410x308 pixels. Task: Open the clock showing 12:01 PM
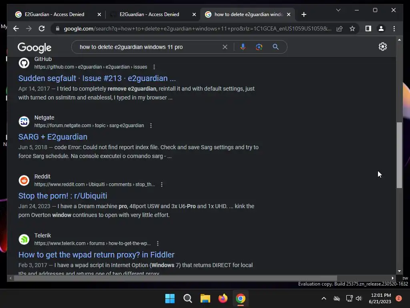pyautogui.click(x=380, y=298)
